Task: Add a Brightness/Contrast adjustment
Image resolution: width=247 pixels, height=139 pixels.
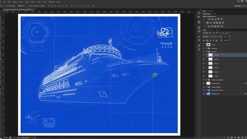Action: point(209,19)
